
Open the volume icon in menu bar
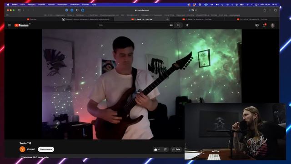(217, 5)
